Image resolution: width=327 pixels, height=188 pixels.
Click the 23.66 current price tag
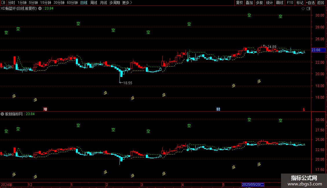point(318,50)
